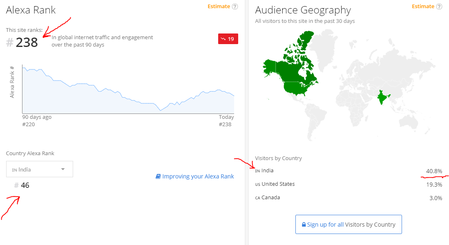
Task: Click the 40.8% value for India
Action: click(434, 171)
